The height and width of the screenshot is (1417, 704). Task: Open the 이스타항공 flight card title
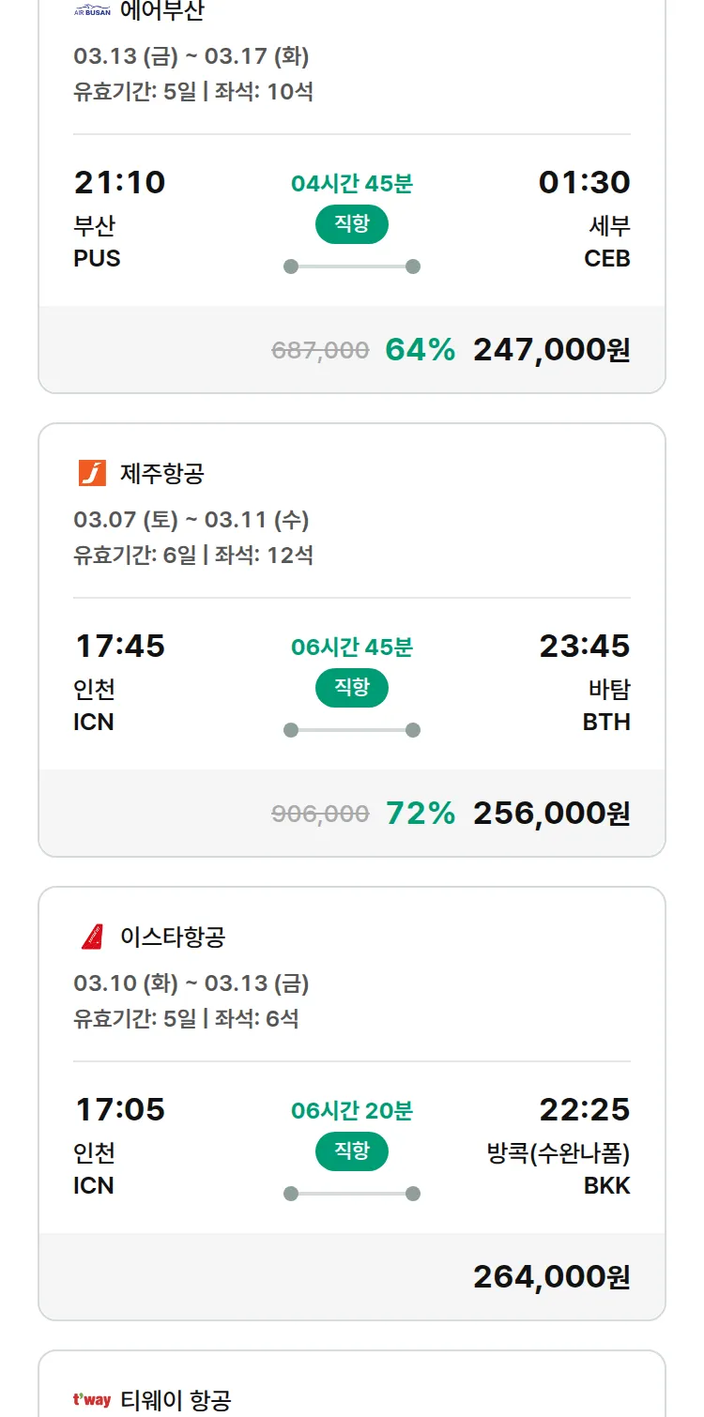click(173, 937)
